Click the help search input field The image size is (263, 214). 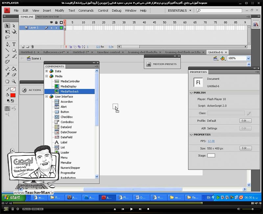tap(219, 11)
